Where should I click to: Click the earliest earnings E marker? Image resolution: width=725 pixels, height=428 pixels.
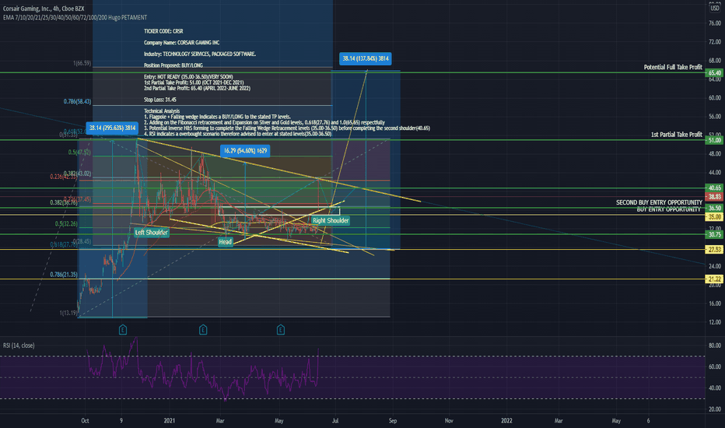pos(123,329)
